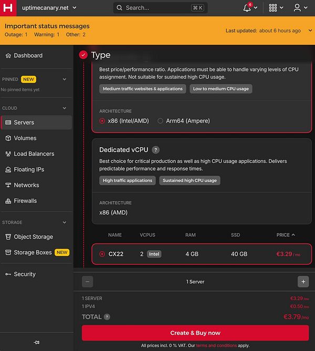Collapse the PINNED section
Image resolution: width=315 pixels, height=351 pixels.
tap(65, 79)
